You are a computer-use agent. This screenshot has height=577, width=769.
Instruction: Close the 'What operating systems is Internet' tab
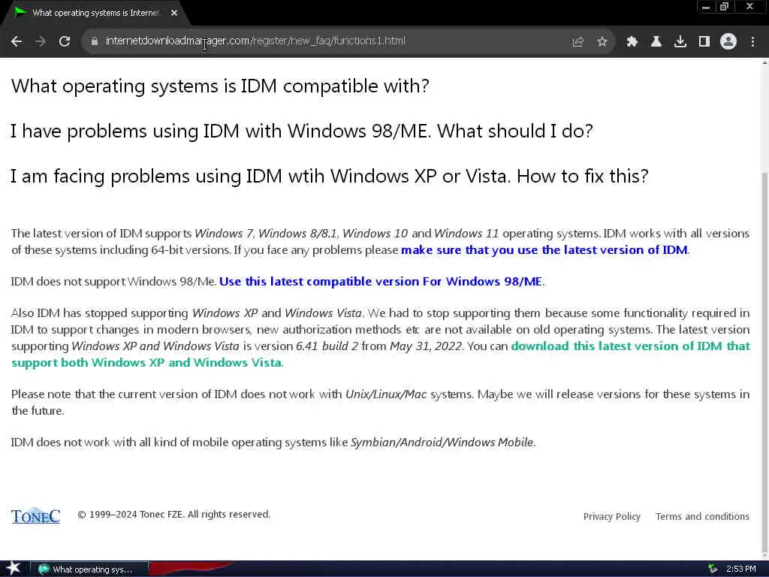[x=174, y=14]
